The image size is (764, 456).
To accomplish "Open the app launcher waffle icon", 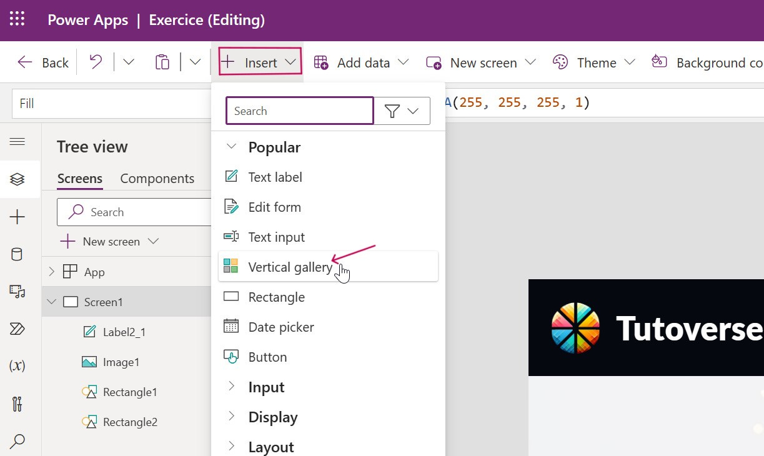I will [x=17, y=20].
